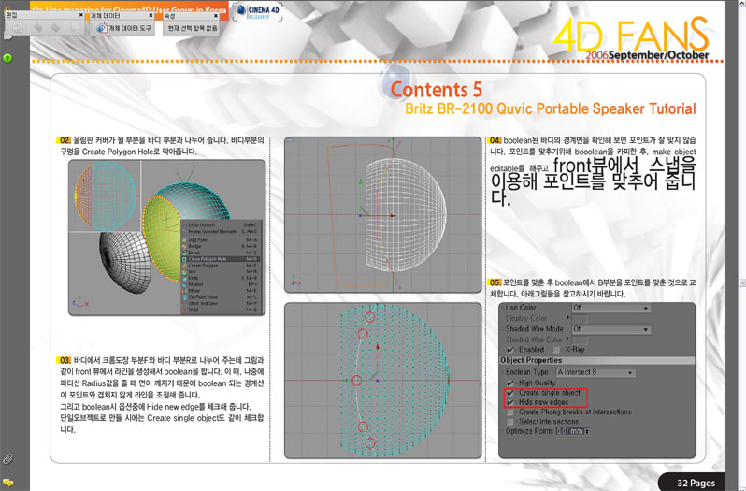Close the 개체 데이터 floating toolbar
The width and height of the screenshot is (746, 491).
coord(151,15)
